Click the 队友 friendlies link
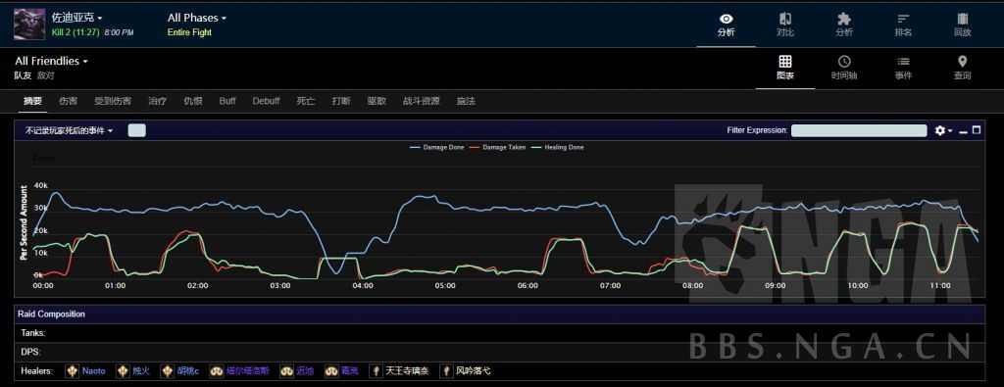The width and height of the screenshot is (1004, 387). point(24,75)
